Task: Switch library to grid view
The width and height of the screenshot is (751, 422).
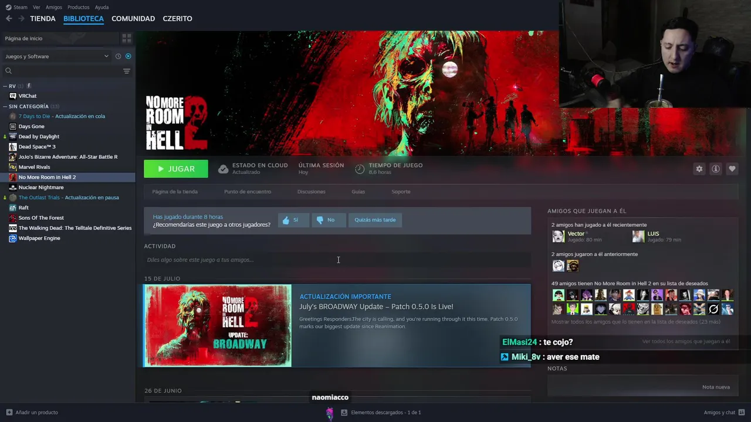Action: (126, 38)
